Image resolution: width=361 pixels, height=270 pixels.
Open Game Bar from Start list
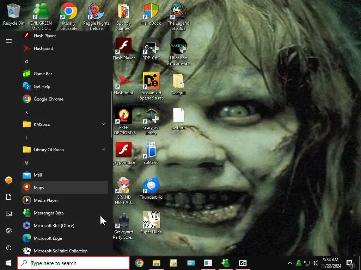[65, 74]
